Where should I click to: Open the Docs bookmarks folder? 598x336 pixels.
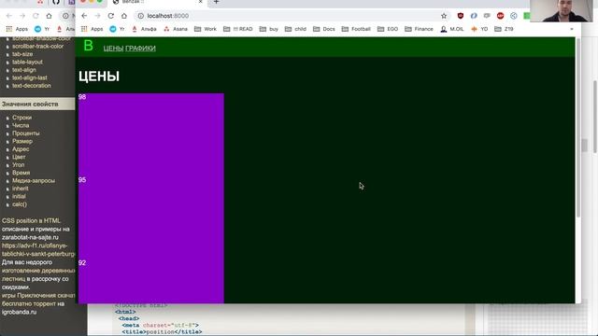click(x=324, y=29)
